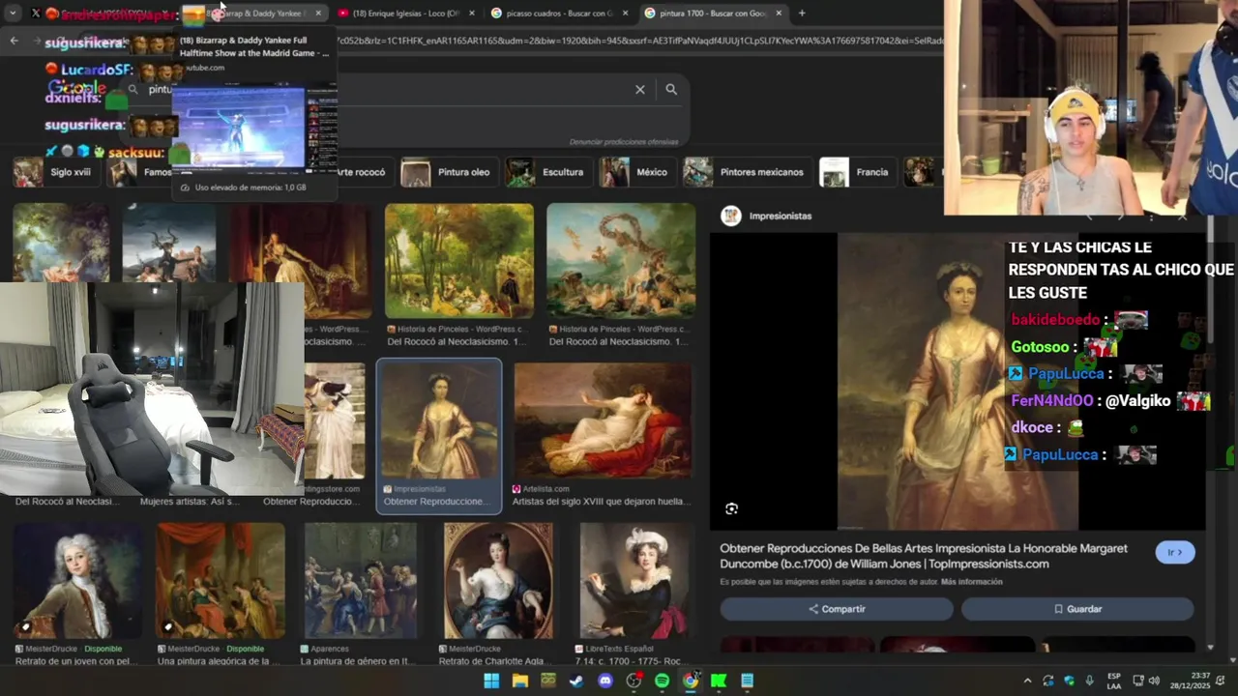
Task: Open Retrato de un joven thumbnail
Action: coord(77,581)
